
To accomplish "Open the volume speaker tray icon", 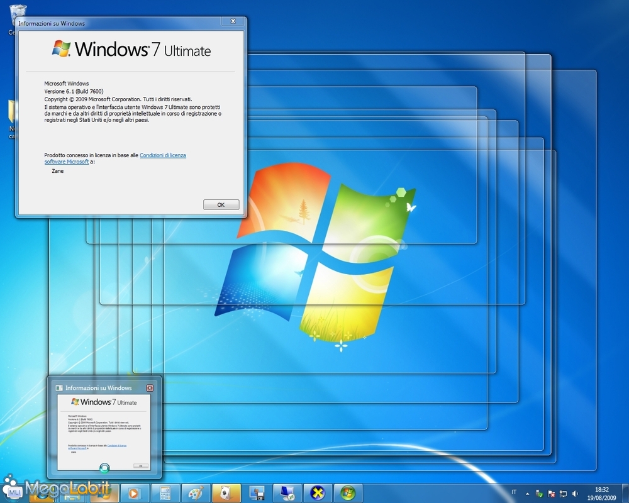I will [x=576, y=494].
